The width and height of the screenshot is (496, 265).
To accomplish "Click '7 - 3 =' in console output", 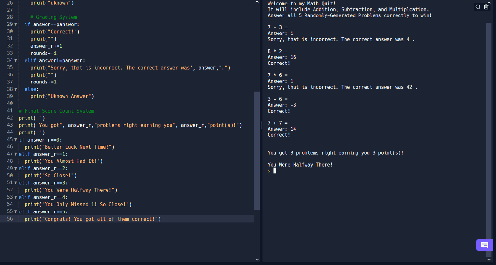I will click(278, 27).
